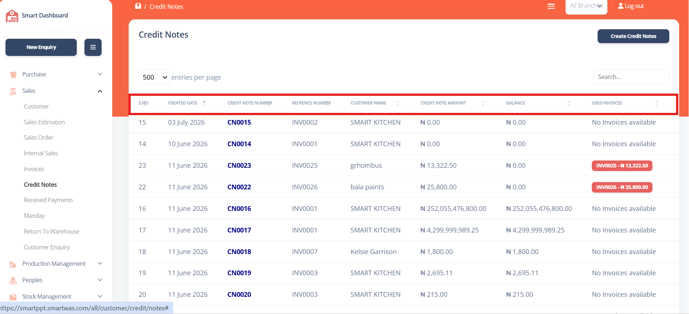
Task: Sort by Credit Note Amount arrows
Action: [x=483, y=103]
